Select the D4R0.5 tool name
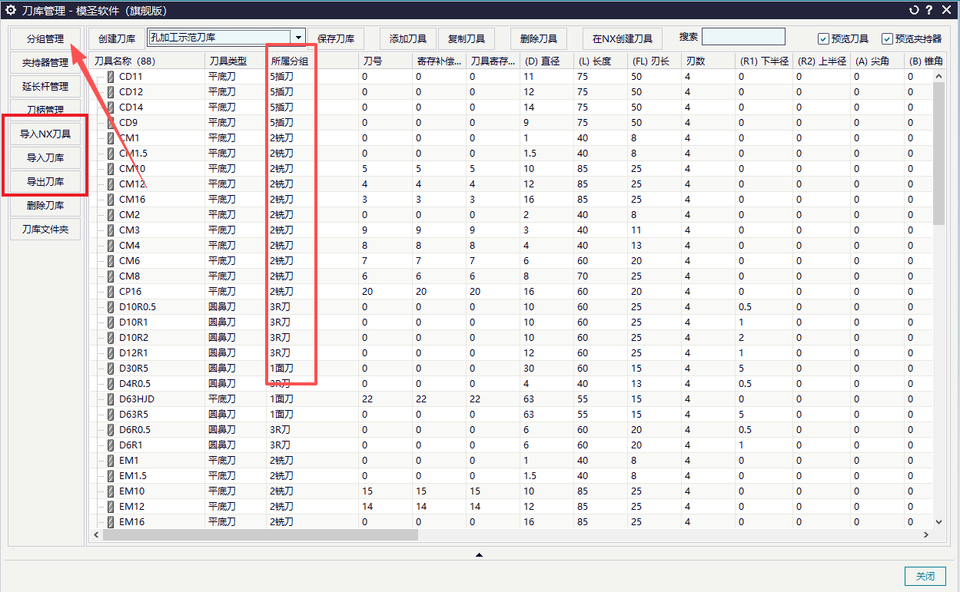This screenshot has height=592, width=960. [x=135, y=384]
